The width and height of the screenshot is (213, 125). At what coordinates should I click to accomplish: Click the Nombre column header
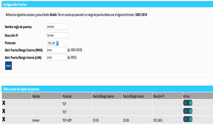47,96
